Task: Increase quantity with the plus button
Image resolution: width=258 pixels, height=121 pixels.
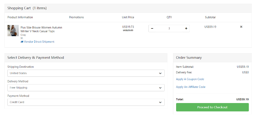Action: click(x=186, y=28)
